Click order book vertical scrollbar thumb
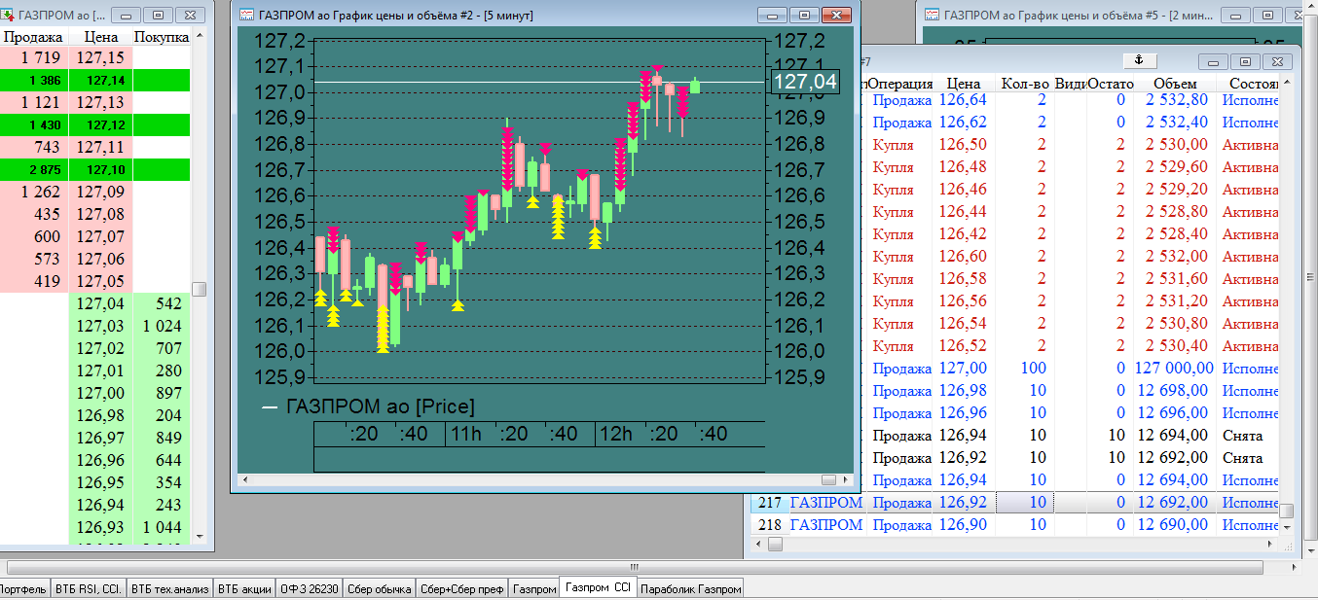The height and width of the screenshot is (600, 1318). 199,290
